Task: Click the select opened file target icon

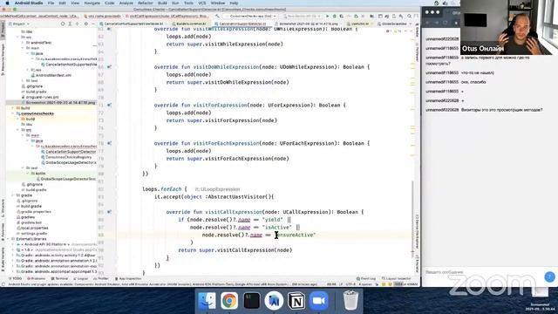Action: [x=63, y=24]
